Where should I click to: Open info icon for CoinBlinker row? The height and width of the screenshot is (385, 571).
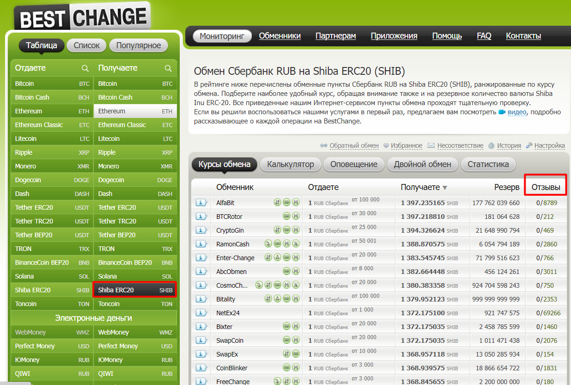pos(201,368)
